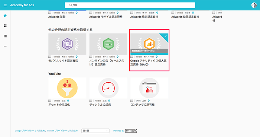Open the コンテンツの所有権 chart thumbnail
Screen dimensions: 260x137
tap(149, 88)
